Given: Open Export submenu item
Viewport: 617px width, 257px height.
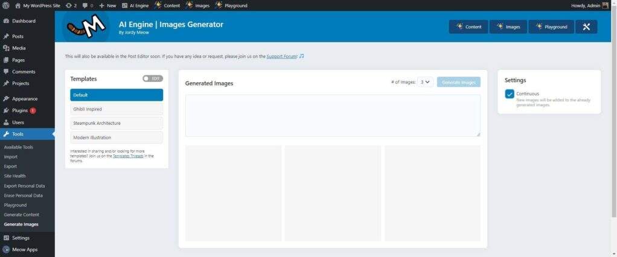Looking at the screenshot, I should pos(10,167).
